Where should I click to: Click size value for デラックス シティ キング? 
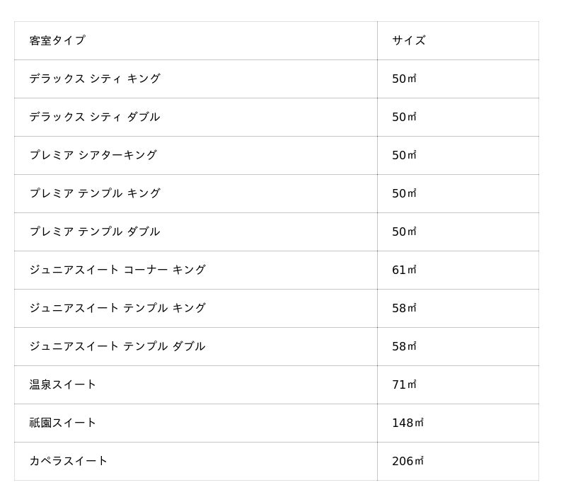point(404,79)
